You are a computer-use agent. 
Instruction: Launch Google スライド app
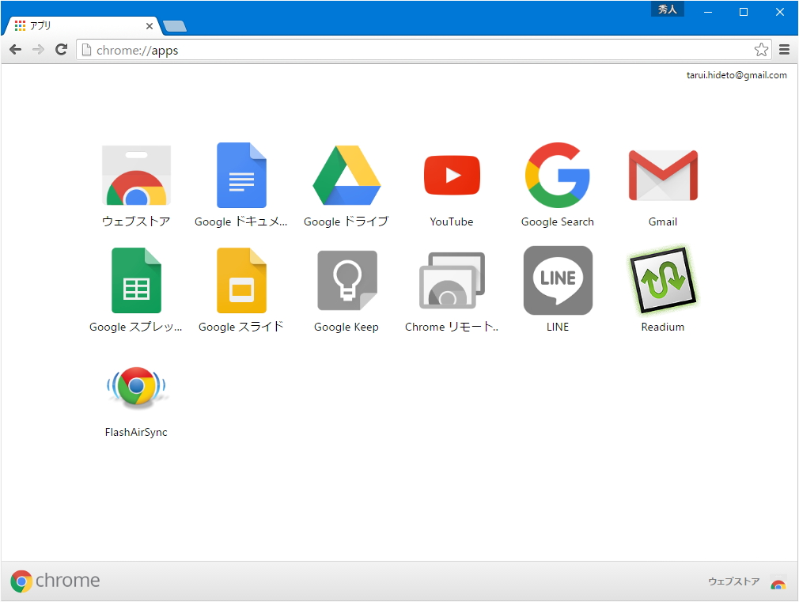tap(241, 280)
